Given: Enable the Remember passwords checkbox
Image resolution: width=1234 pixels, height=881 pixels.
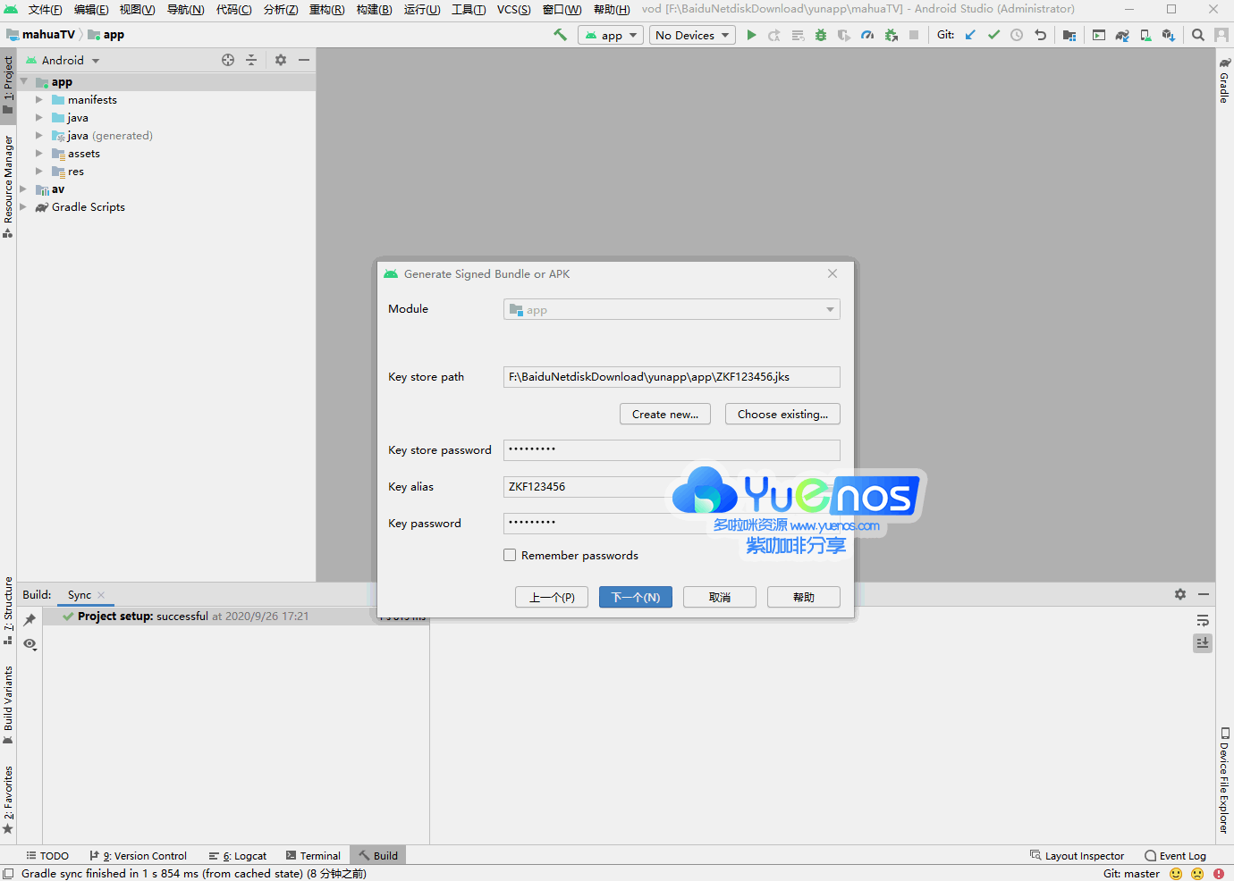Looking at the screenshot, I should [x=510, y=555].
